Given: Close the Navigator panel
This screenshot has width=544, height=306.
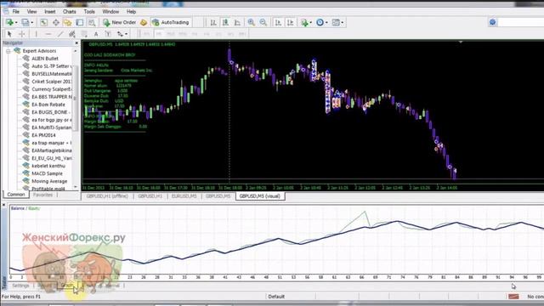Looking at the screenshot, I should point(76,43).
